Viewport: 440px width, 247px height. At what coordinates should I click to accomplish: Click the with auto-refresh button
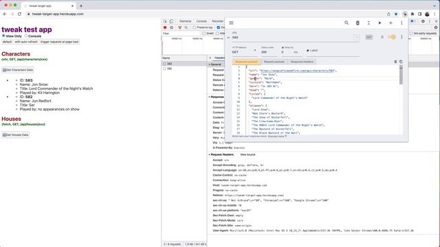pos(26,42)
